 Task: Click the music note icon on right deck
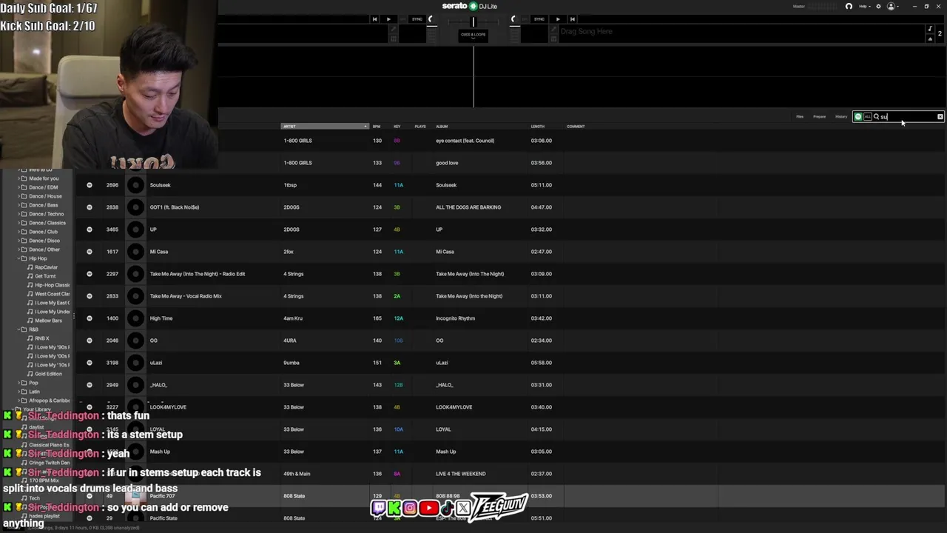click(x=930, y=29)
